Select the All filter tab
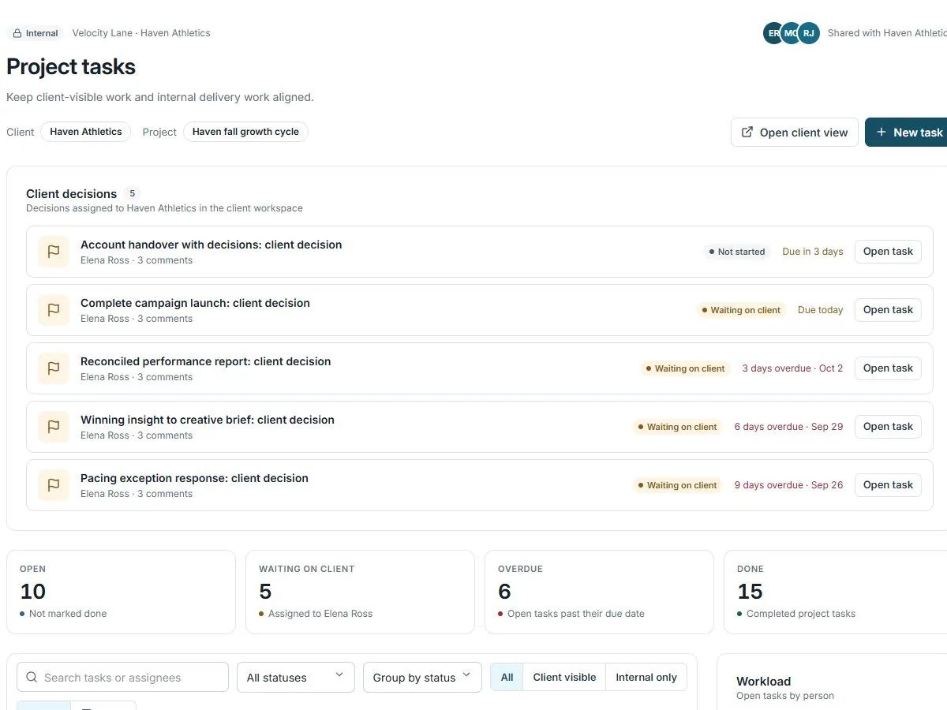The width and height of the screenshot is (947, 710). pyautogui.click(x=507, y=677)
